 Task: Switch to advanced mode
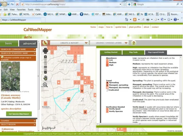tap(29, 44)
